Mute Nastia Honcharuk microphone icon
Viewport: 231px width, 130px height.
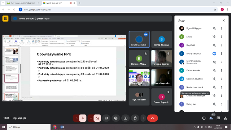point(214,87)
